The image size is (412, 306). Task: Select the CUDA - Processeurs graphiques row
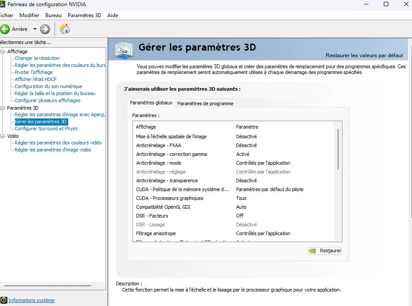(x=233, y=198)
